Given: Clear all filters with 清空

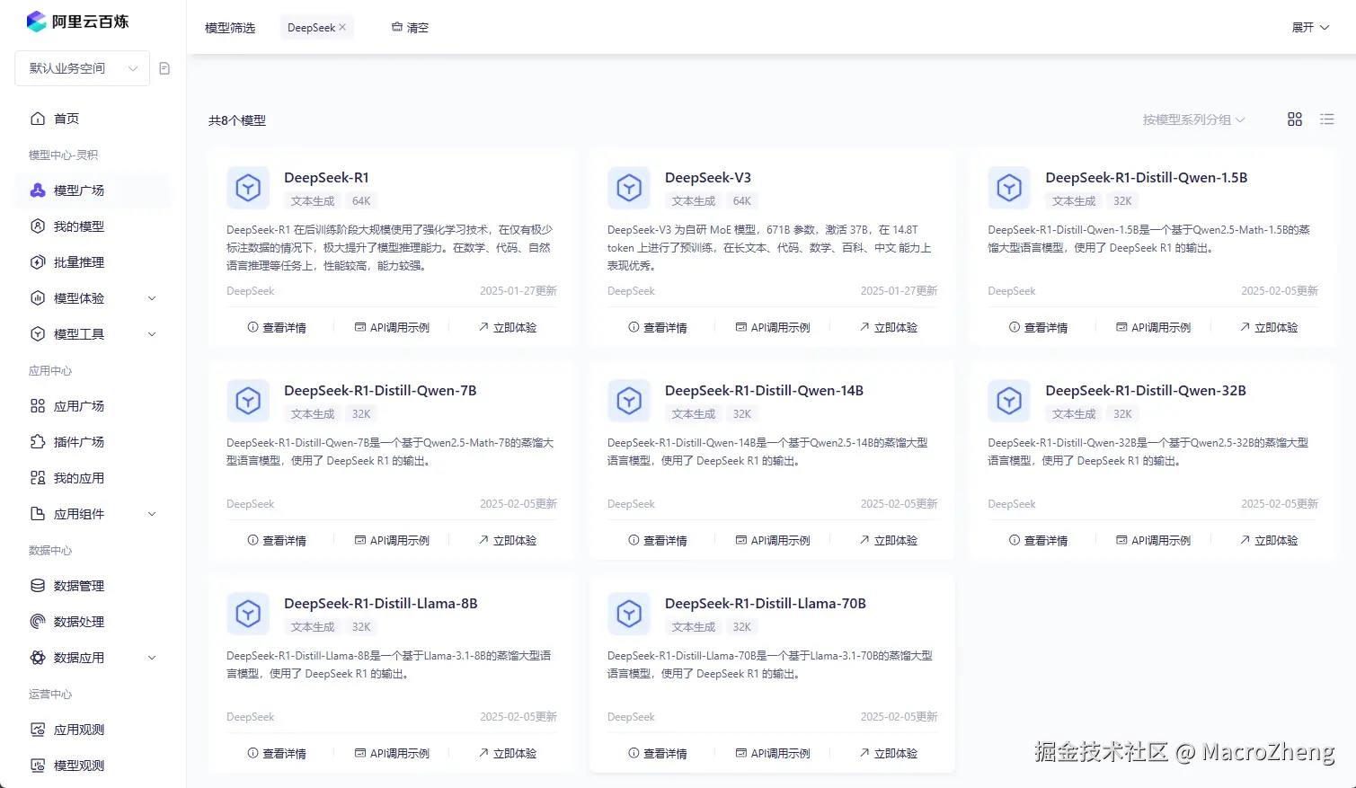Looking at the screenshot, I should (x=410, y=28).
